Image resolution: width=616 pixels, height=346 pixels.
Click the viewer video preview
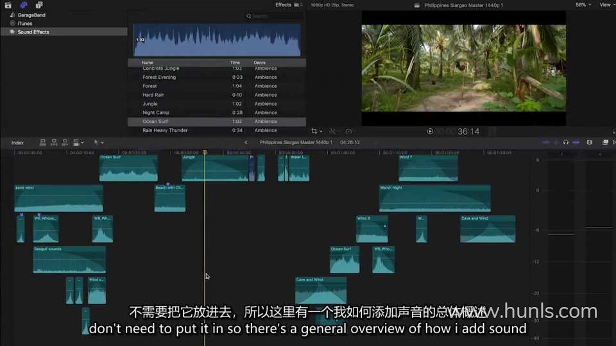tap(463, 68)
